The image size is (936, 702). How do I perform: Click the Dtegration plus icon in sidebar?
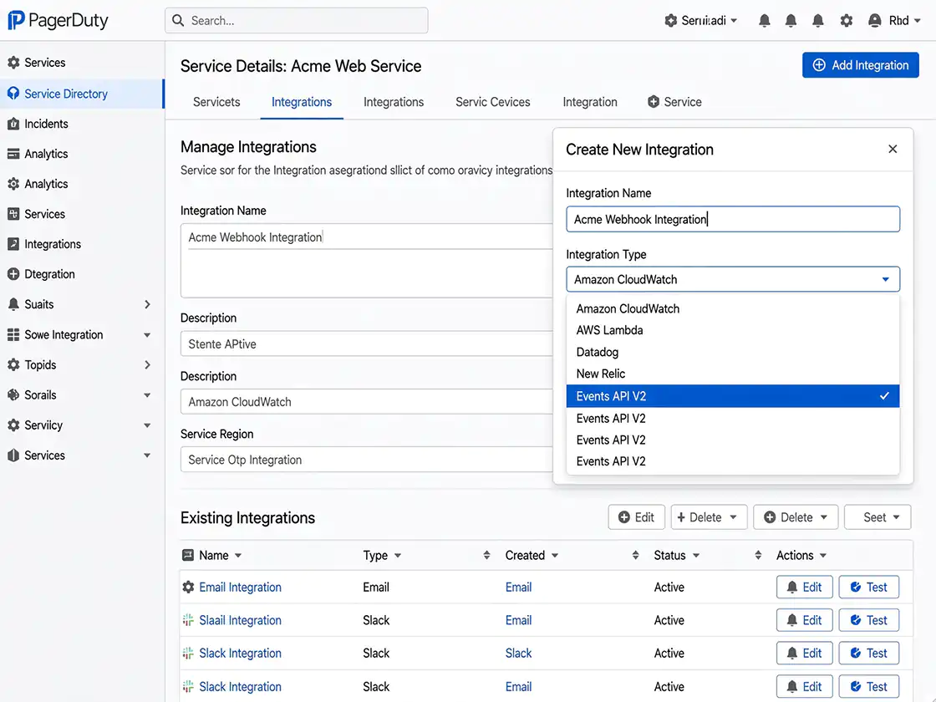(13, 274)
